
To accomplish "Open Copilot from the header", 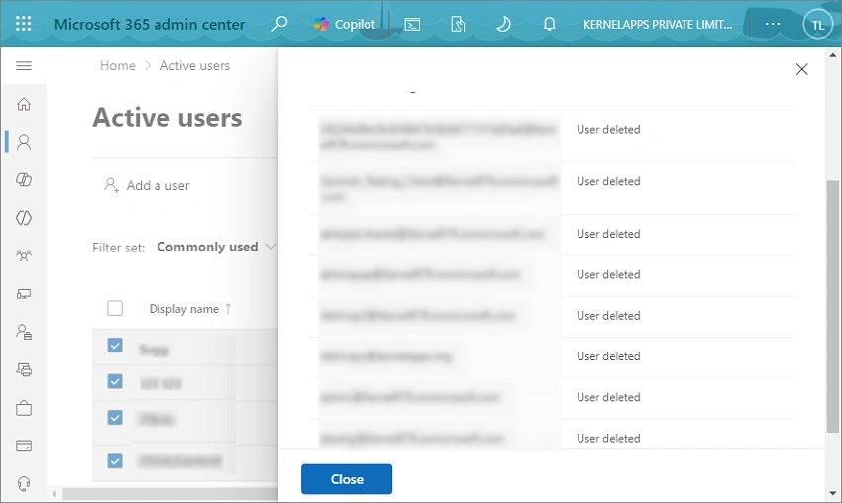I will pyautogui.click(x=344, y=24).
